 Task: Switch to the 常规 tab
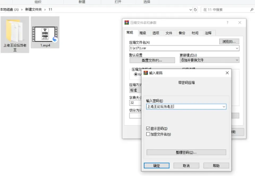coord(130,33)
